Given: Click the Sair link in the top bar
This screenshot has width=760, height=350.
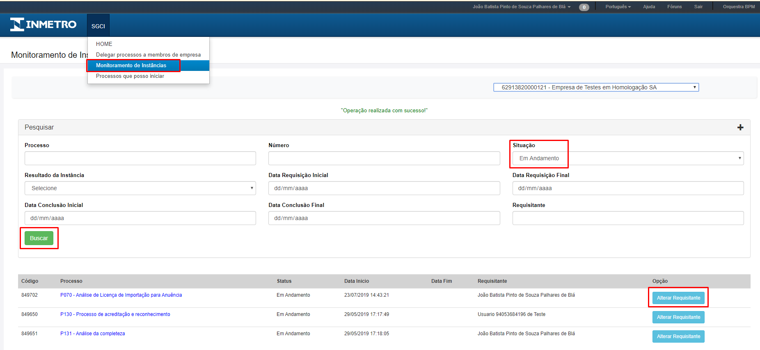Looking at the screenshot, I should coord(698,7).
